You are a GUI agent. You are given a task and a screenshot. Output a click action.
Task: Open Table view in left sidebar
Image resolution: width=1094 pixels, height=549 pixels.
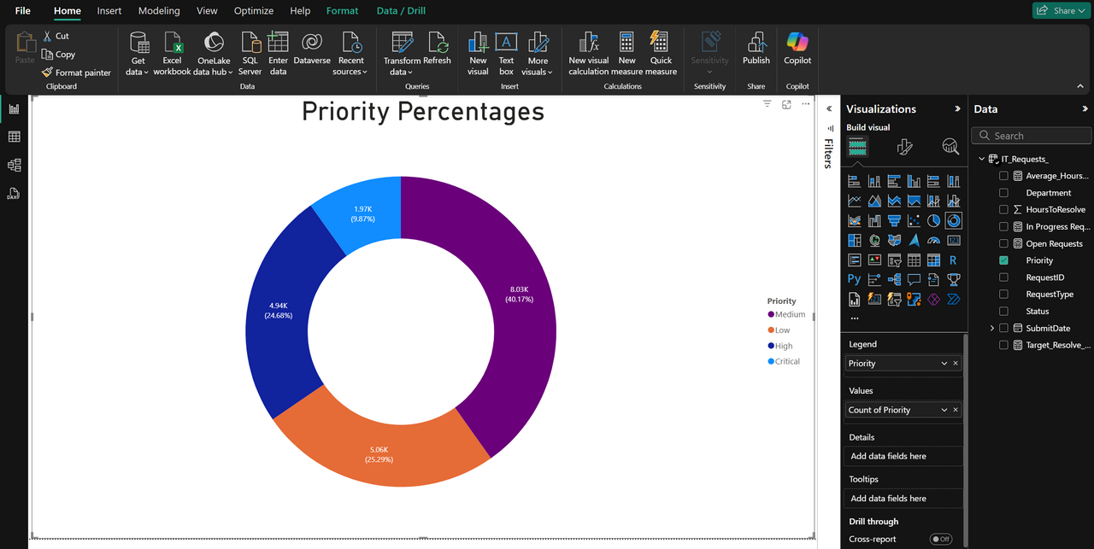click(x=14, y=137)
